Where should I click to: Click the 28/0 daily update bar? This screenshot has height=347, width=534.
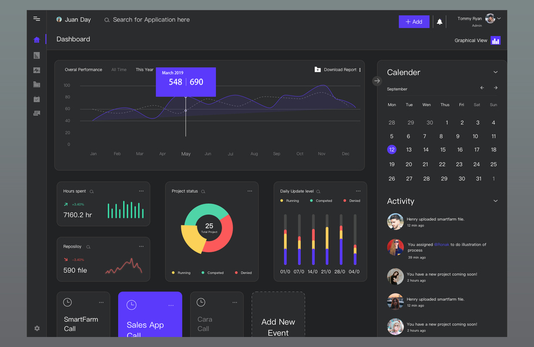click(341, 240)
